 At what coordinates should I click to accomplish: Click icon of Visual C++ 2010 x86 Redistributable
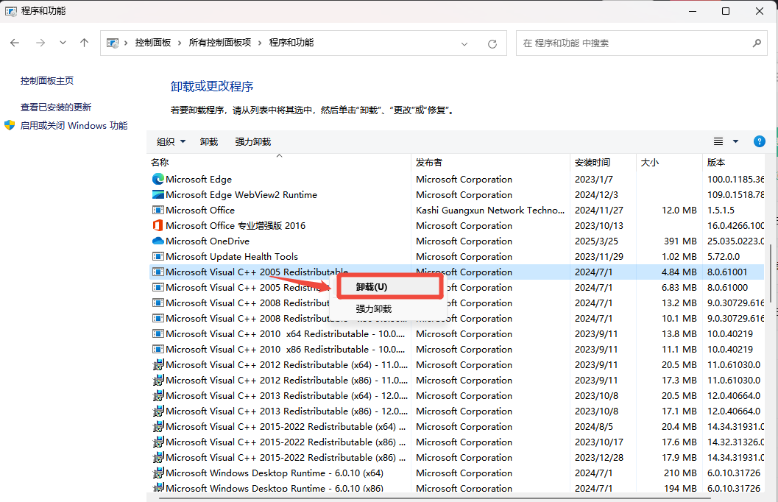[x=158, y=349]
